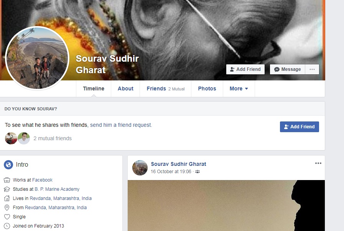The width and height of the screenshot is (344, 231).
Task: Expand the More tab dropdown
Action: 239,89
